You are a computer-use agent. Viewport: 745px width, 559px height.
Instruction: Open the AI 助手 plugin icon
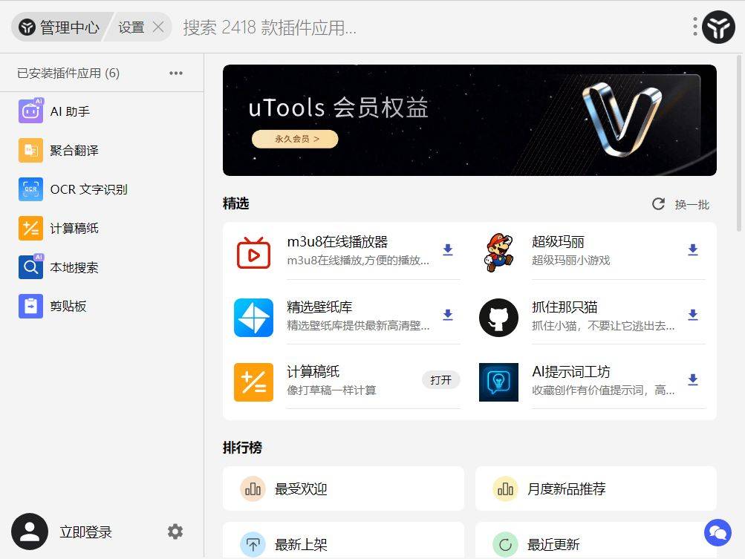(31, 111)
